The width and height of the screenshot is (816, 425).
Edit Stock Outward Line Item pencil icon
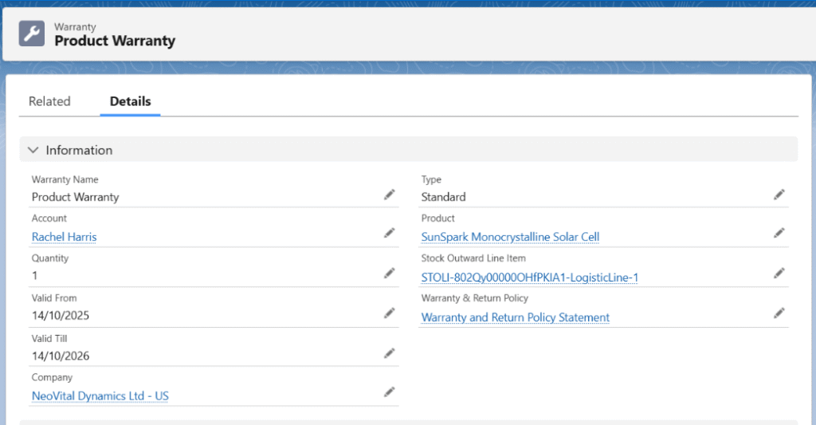(x=779, y=273)
